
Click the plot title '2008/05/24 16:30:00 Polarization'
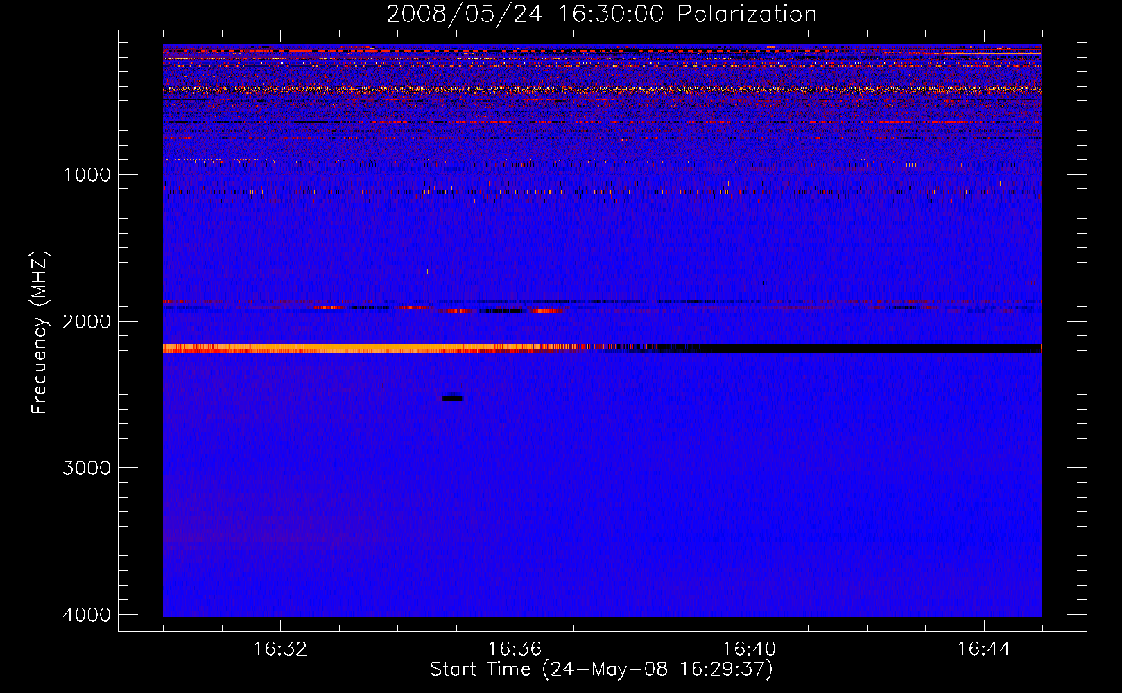(601, 14)
